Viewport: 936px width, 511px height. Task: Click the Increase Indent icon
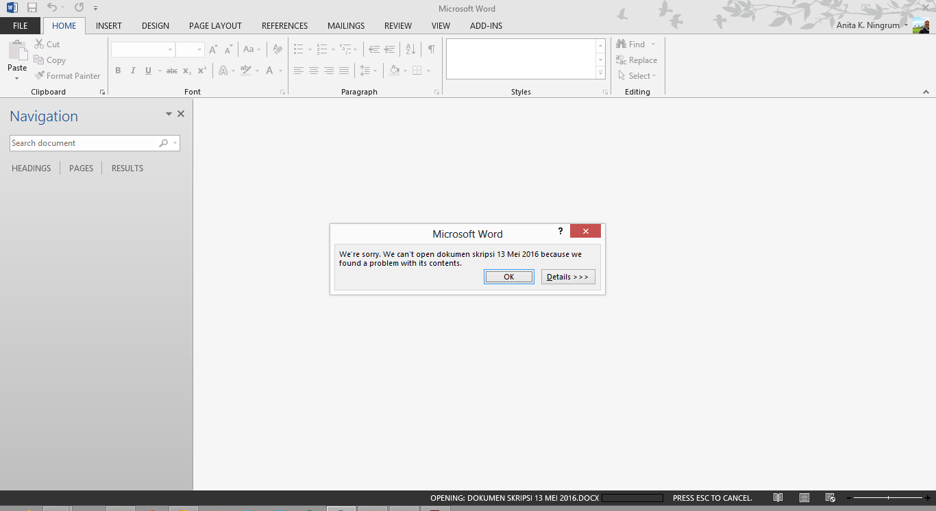coord(389,49)
